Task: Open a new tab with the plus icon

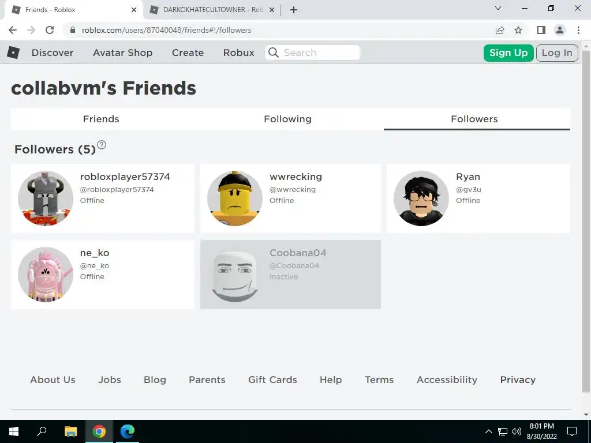Action: (x=294, y=10)
